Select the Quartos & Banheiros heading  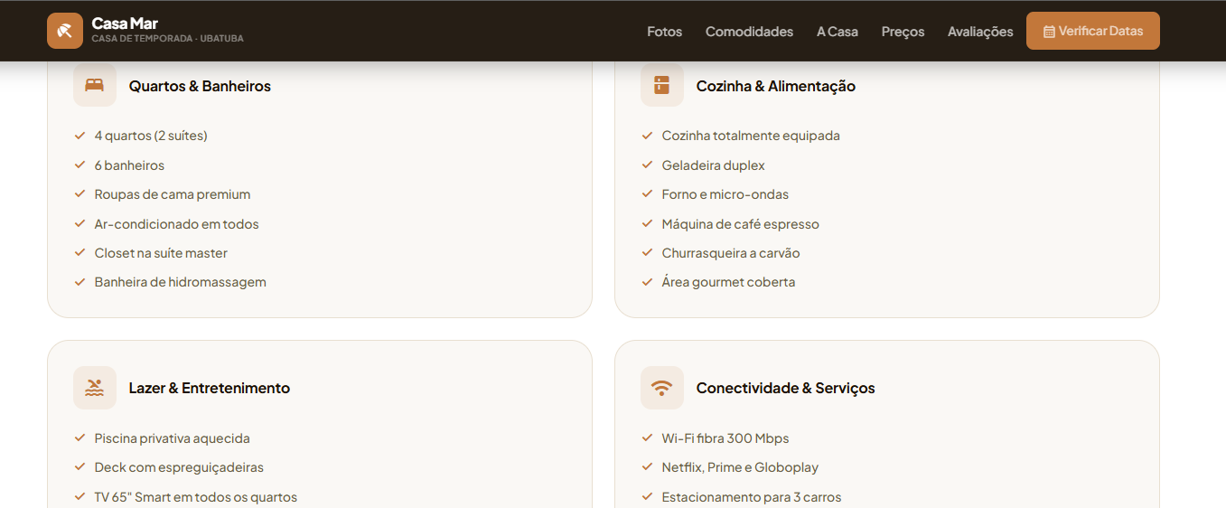[200, 86]
